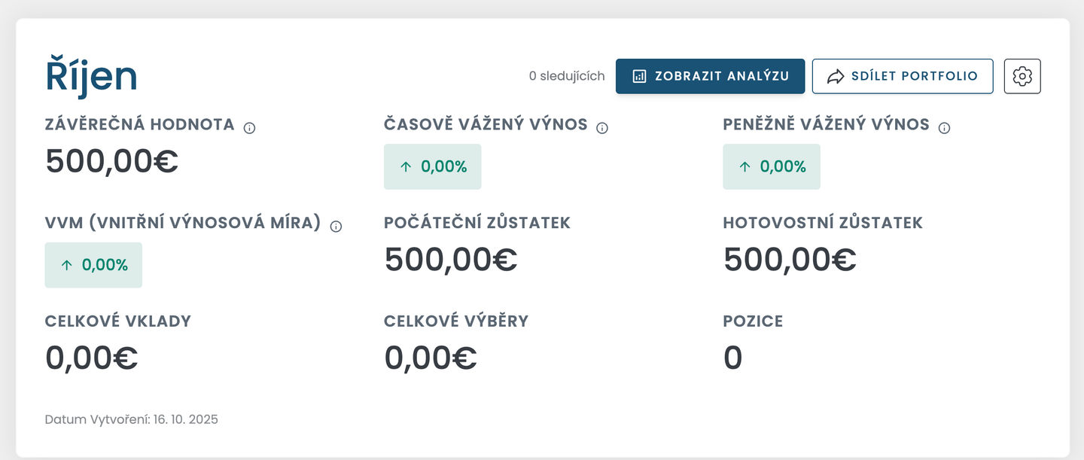
Task: Click the 0 sledujících followers text
Action: 567,76
